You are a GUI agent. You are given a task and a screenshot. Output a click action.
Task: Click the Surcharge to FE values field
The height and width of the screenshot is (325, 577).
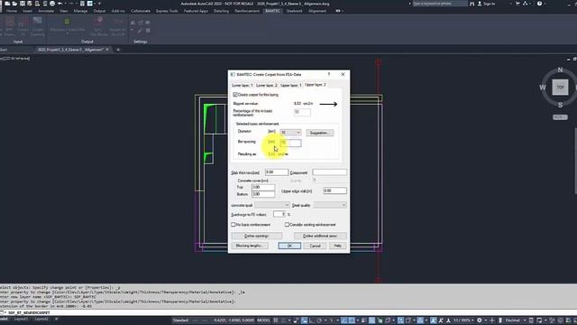click(x=279, y=214)
